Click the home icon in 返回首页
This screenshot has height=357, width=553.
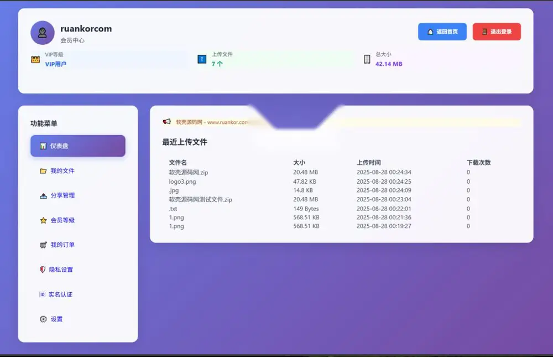point(430,32)
